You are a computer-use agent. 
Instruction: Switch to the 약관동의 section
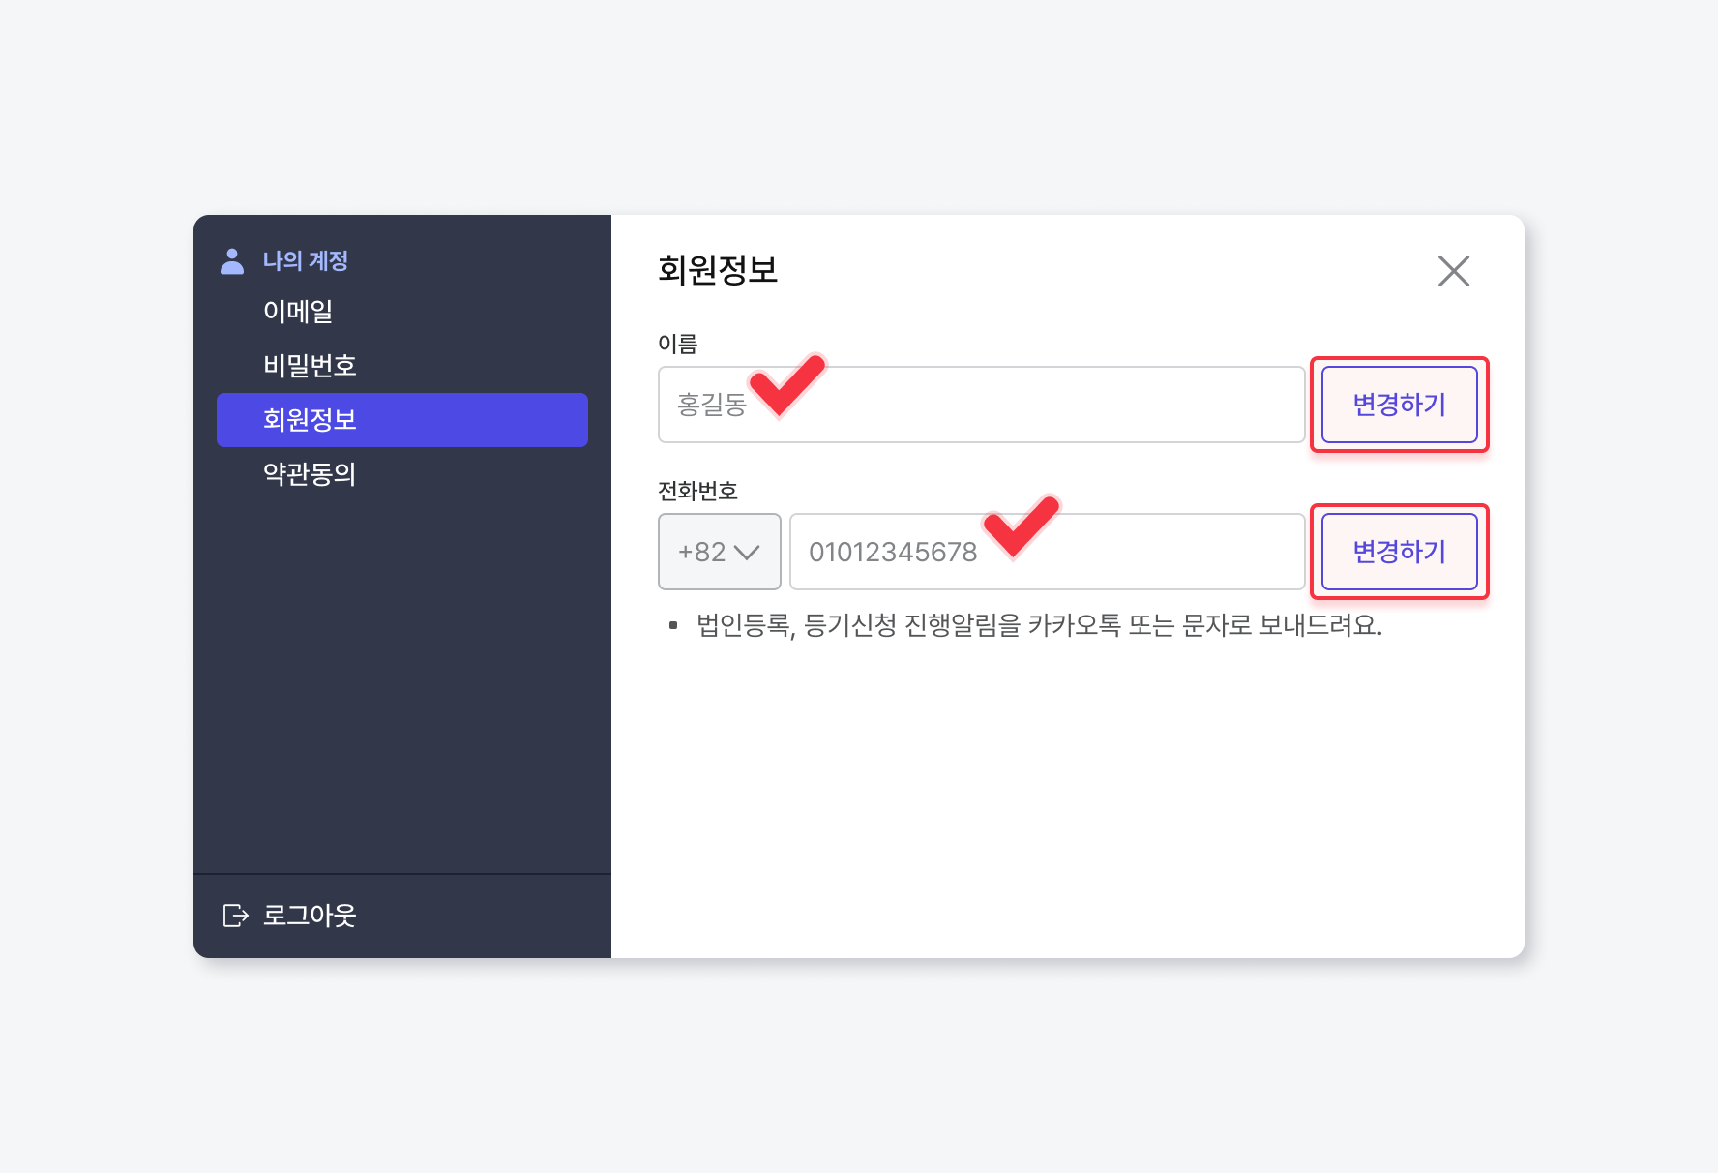tap(310, 474)
